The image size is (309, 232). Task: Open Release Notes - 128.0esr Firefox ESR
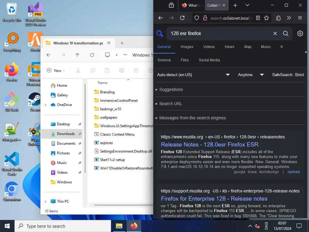[209, 145]
